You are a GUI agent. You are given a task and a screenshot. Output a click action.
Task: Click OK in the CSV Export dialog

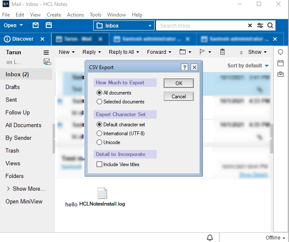(x=178, y=83)
